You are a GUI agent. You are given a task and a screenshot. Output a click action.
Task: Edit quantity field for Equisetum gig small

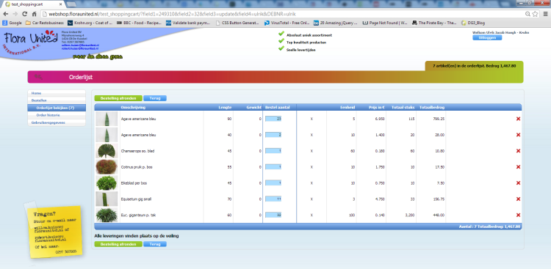tap(273, 199)
